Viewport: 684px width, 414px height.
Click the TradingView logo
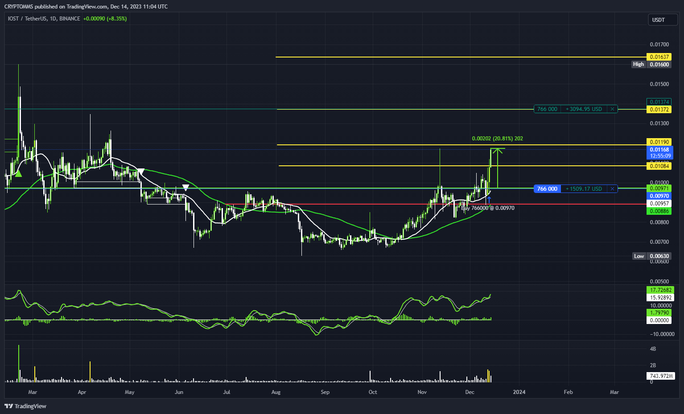pyautogui.click(x=25, y=406)
